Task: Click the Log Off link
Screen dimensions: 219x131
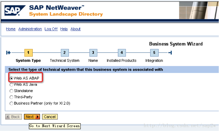Action: (x=51, y=29)
